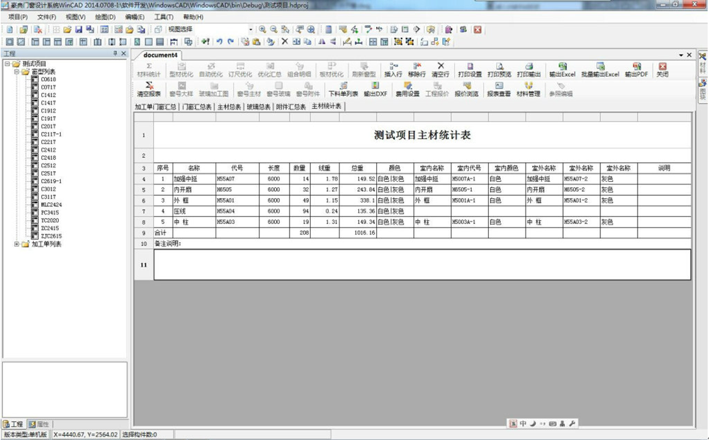
Task: Open 打印设置 print settings
Action: 470,70
